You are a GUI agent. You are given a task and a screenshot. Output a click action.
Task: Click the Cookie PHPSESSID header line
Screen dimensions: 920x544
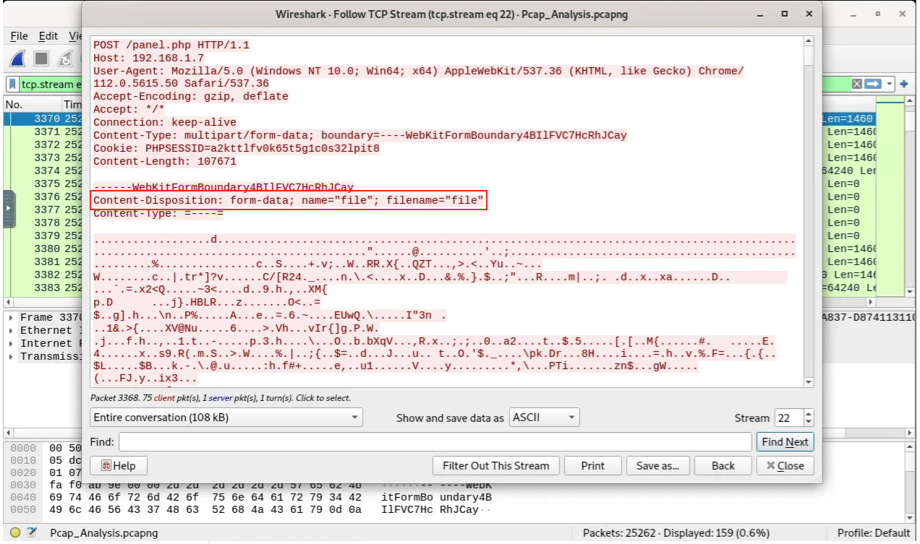click(237, 148)
